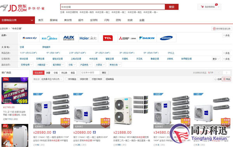Image resolution: width=233 pixels, height=147 pixels.
Task: Enable the 货到付款 checkbox
Action: pyautogui.click(x=78, y=79)
